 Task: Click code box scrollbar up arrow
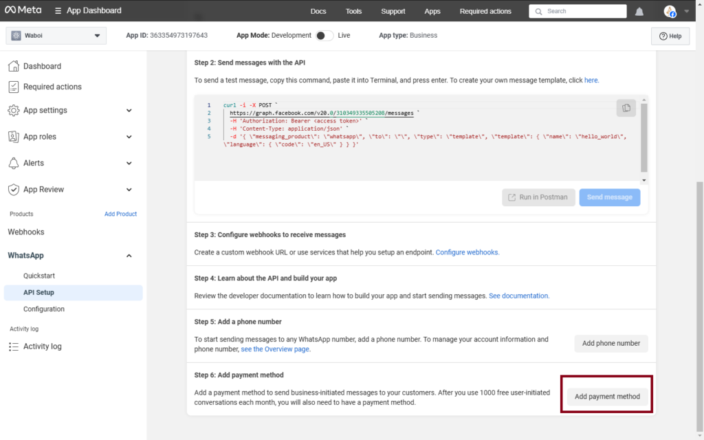tap(643, 100)
